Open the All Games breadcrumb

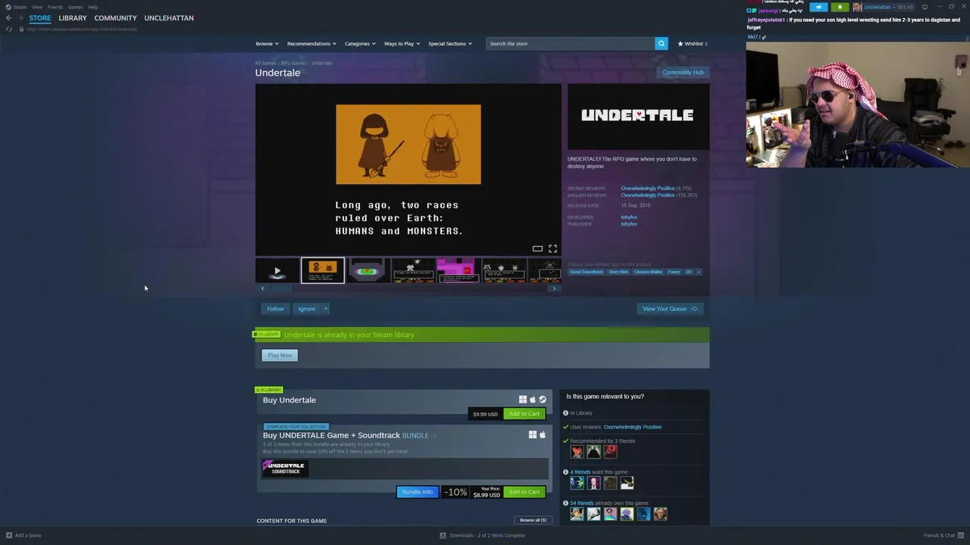pos(265,64)
